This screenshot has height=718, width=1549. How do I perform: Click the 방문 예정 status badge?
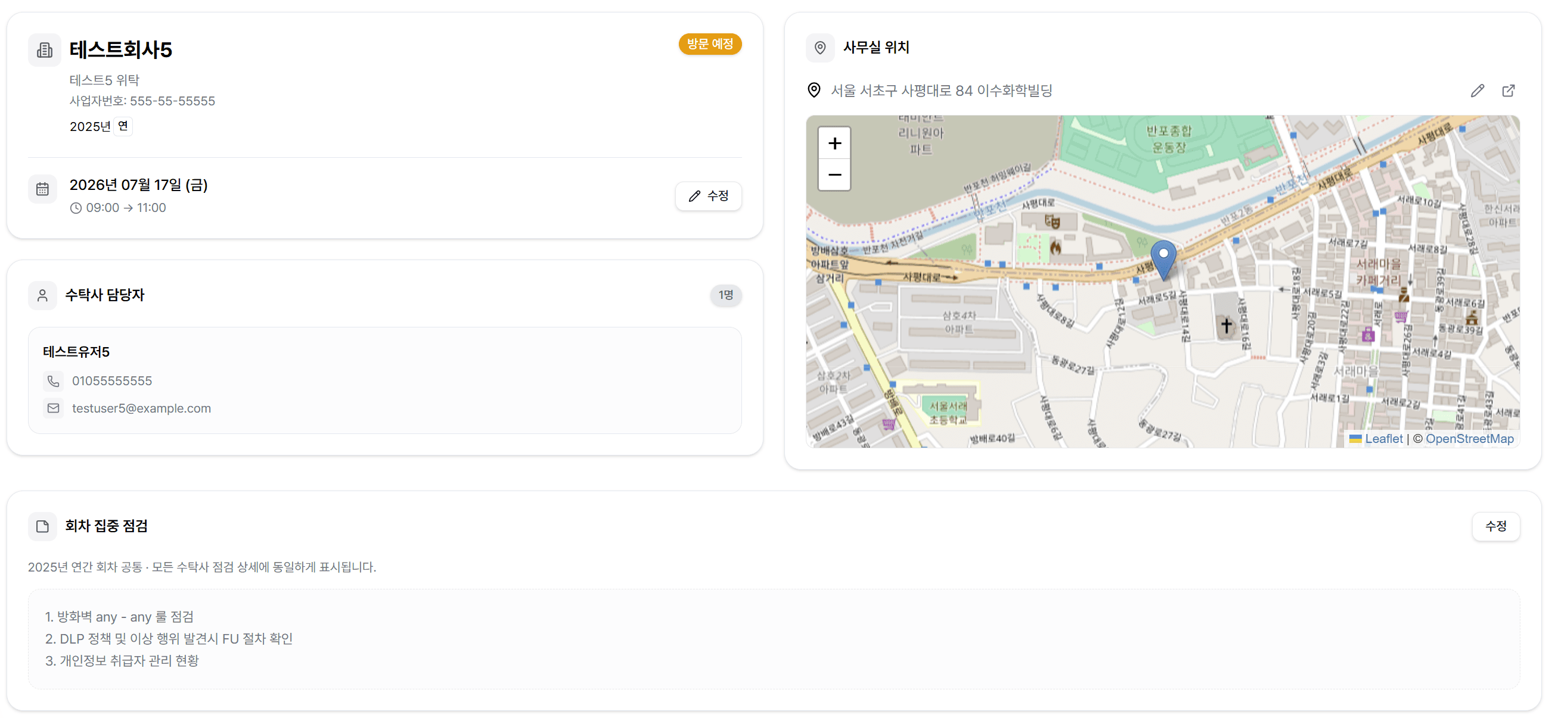click(710, 44)
